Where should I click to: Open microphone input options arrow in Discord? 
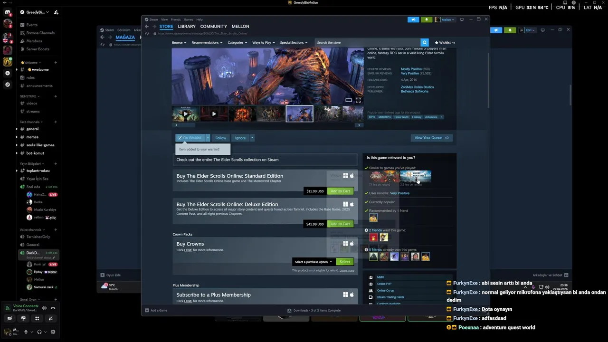[x=32, y=332]
